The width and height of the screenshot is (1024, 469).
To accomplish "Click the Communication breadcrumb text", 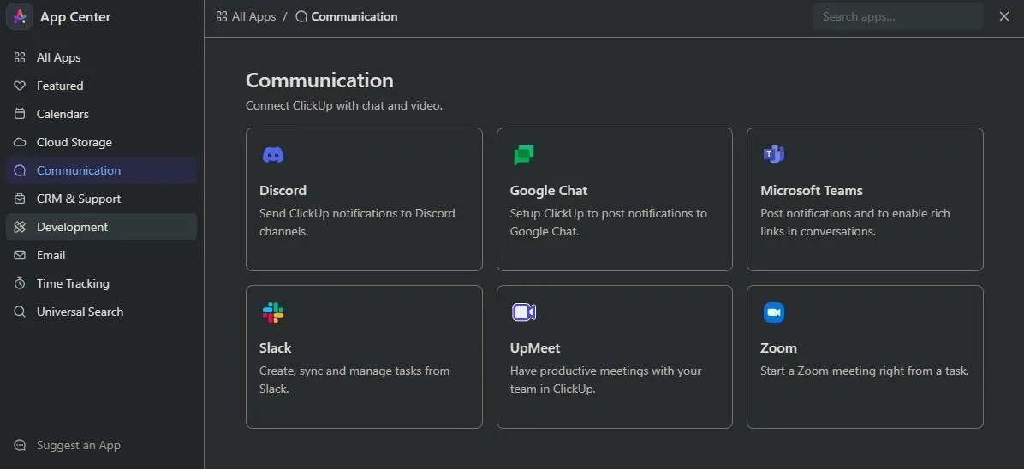I will click(x=354, y=16).
